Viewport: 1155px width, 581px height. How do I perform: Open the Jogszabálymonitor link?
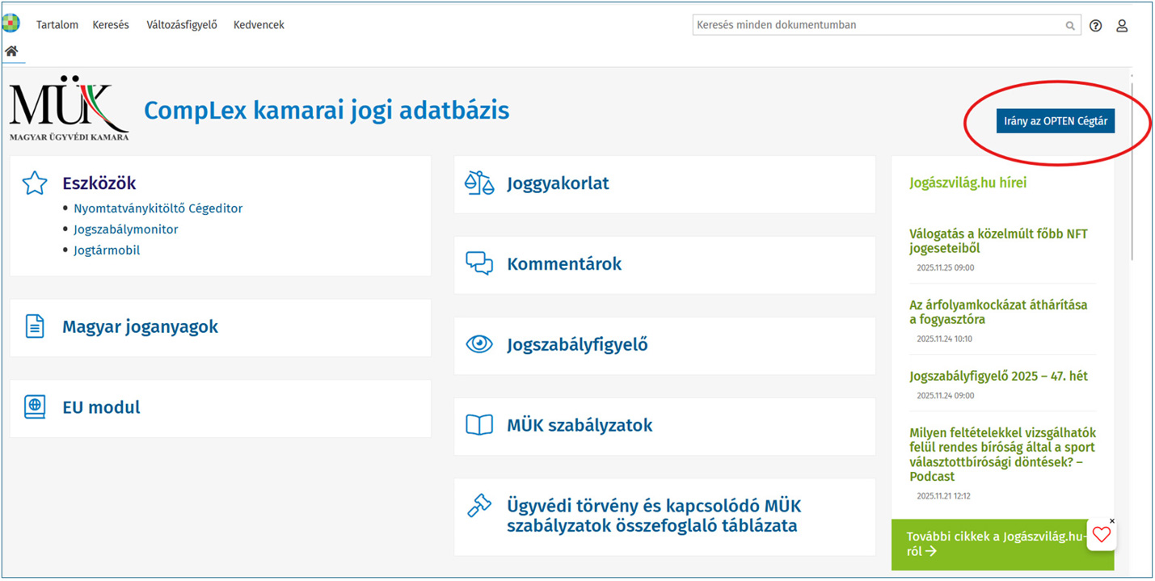(126, 229)
